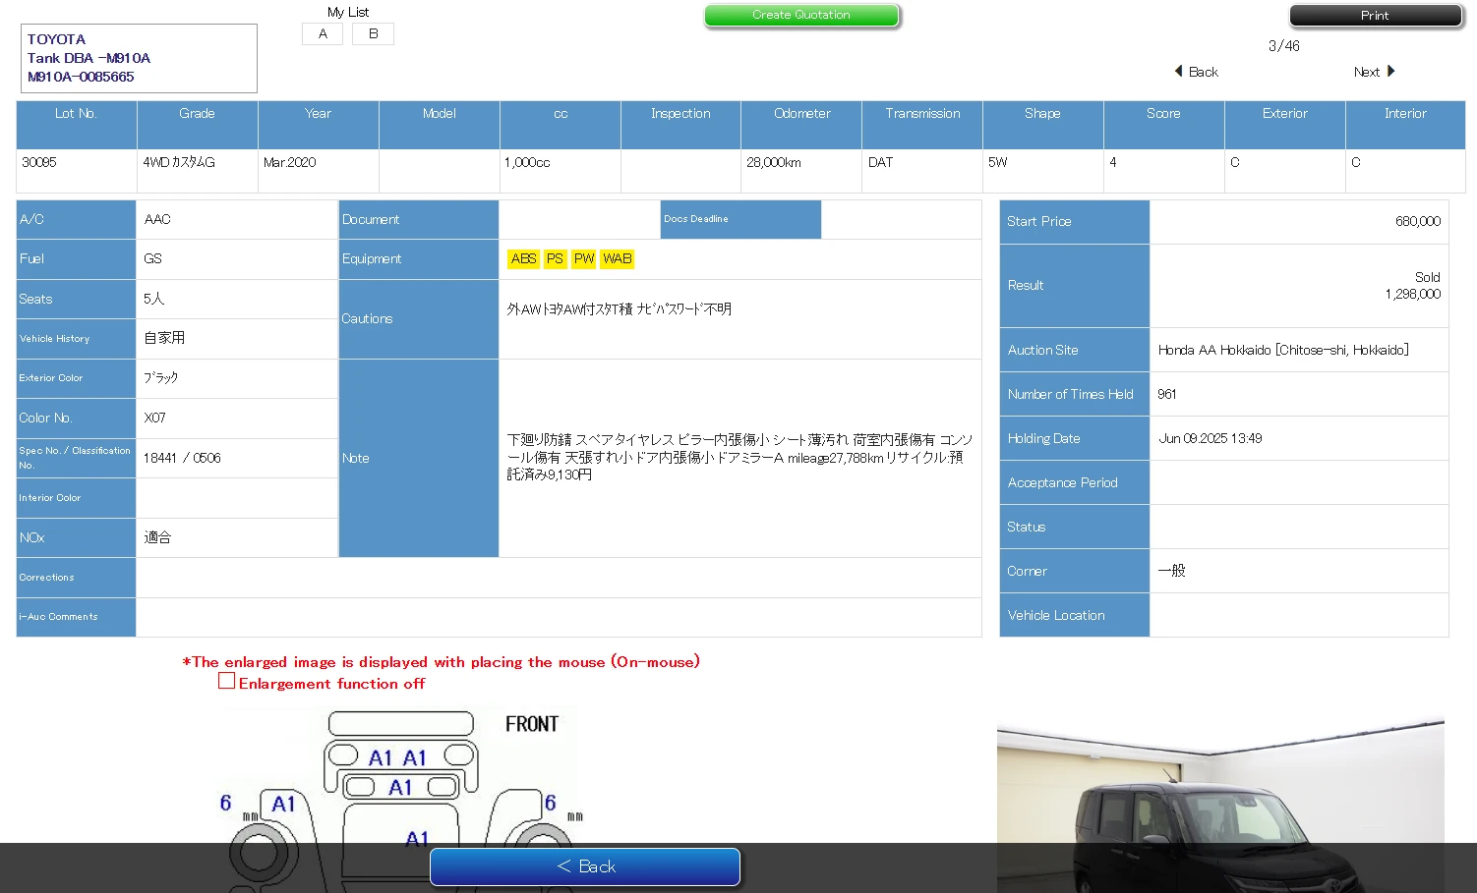This screenshot has width=1477, height=893.
Task: Add vehicle to My List A
Action: (x=323, y=34)
